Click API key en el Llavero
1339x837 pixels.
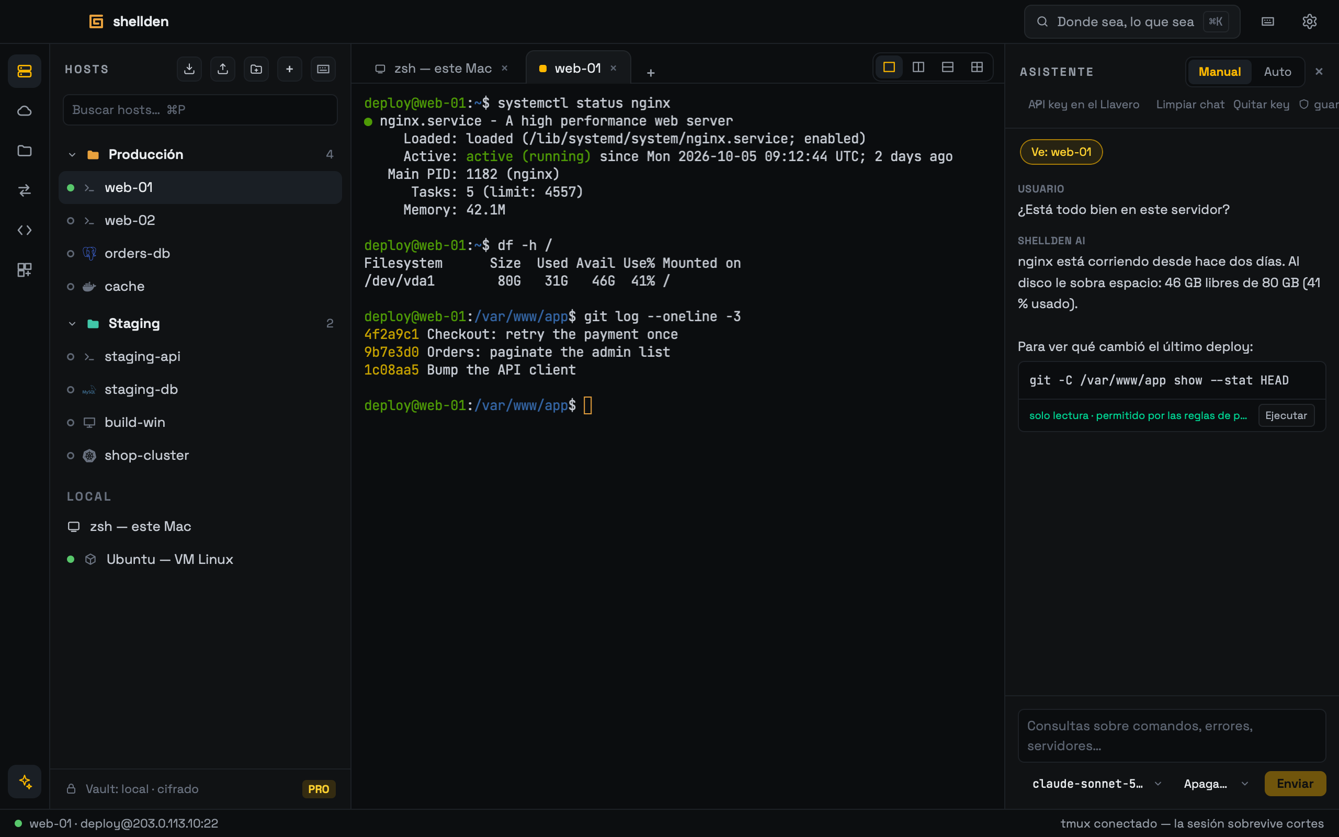[x=1083, y=105]
